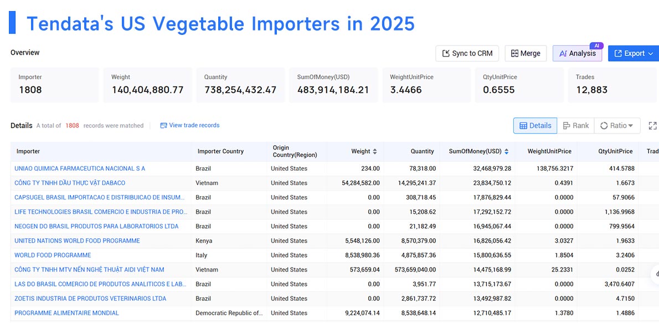Toggle fullscreen table icon
The image size is (659, 323).
(652, 125)
